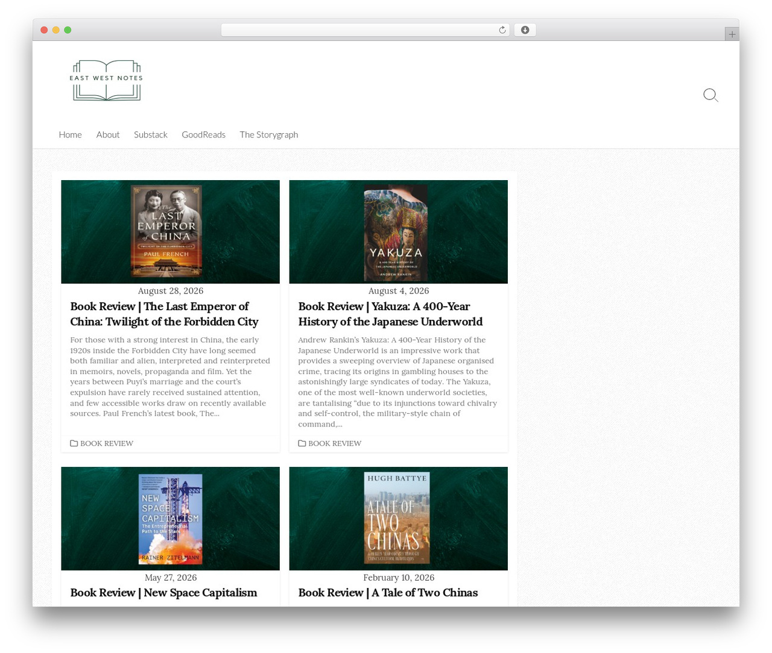Open the A Tale of Two Chinas review
This screenshot has height=653, width=772.
[388, 593]
